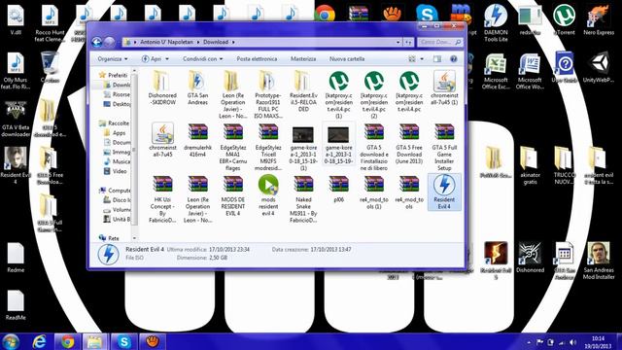622x350 pixels.
Task: Open Microsoft Office Excel desktop shortcut
Action: [x=496, y=71]
